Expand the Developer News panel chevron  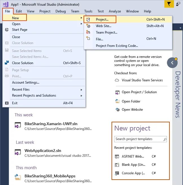(x=172, y=63)
